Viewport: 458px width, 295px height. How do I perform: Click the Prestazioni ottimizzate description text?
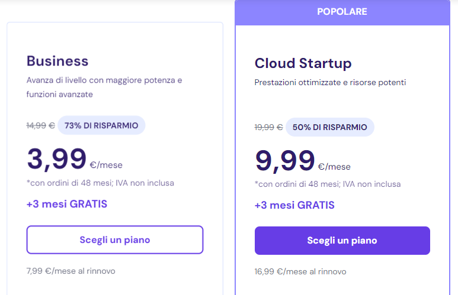[330, 82]
